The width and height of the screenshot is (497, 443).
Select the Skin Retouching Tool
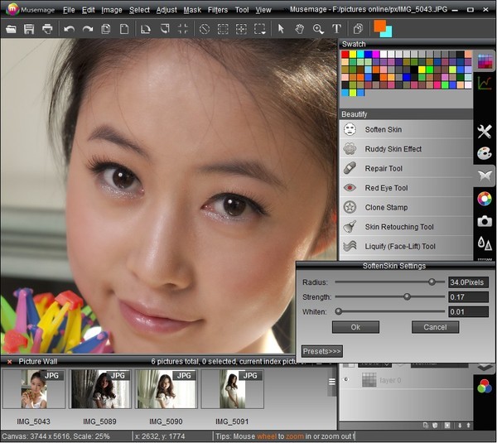click(407, 227)
